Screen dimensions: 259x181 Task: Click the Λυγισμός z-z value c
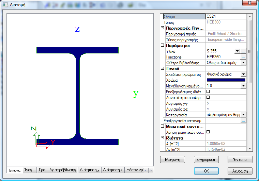pyautogui.click(x=226, y=109)
